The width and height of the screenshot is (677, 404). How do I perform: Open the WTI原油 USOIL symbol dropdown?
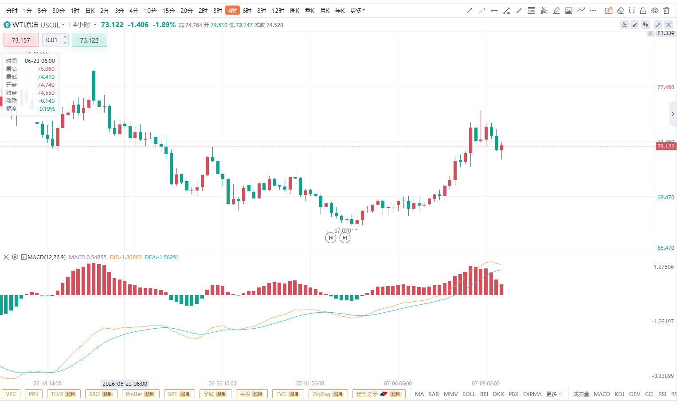pyautogui.click(x=34, y=25)
